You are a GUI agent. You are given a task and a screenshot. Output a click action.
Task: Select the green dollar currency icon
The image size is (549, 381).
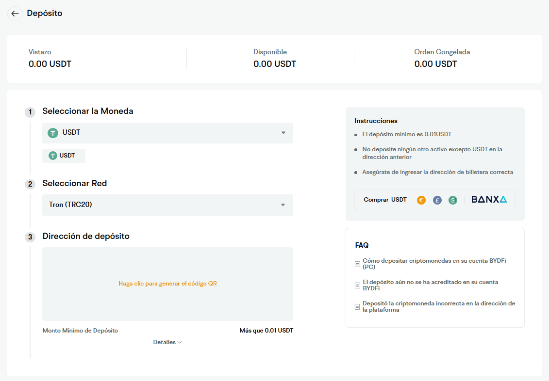coord(453,200)
